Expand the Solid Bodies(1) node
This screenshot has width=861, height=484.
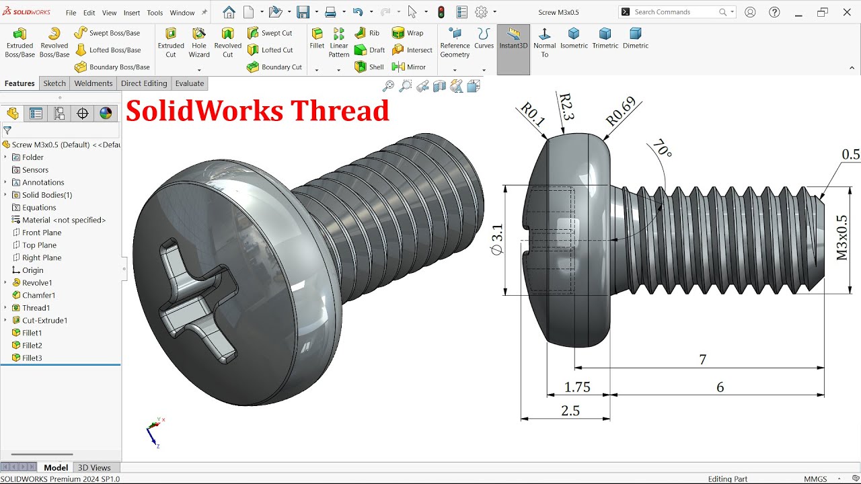5,194
